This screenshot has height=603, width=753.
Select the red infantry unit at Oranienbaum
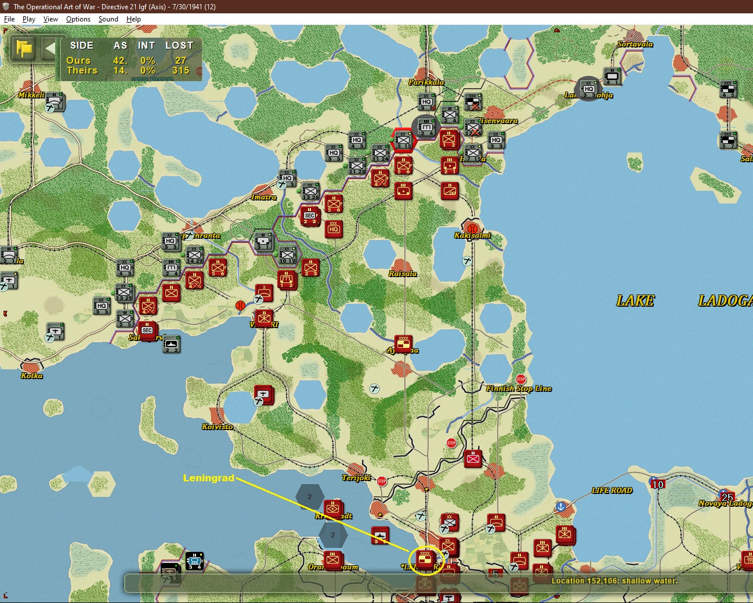tap(333, 560)
